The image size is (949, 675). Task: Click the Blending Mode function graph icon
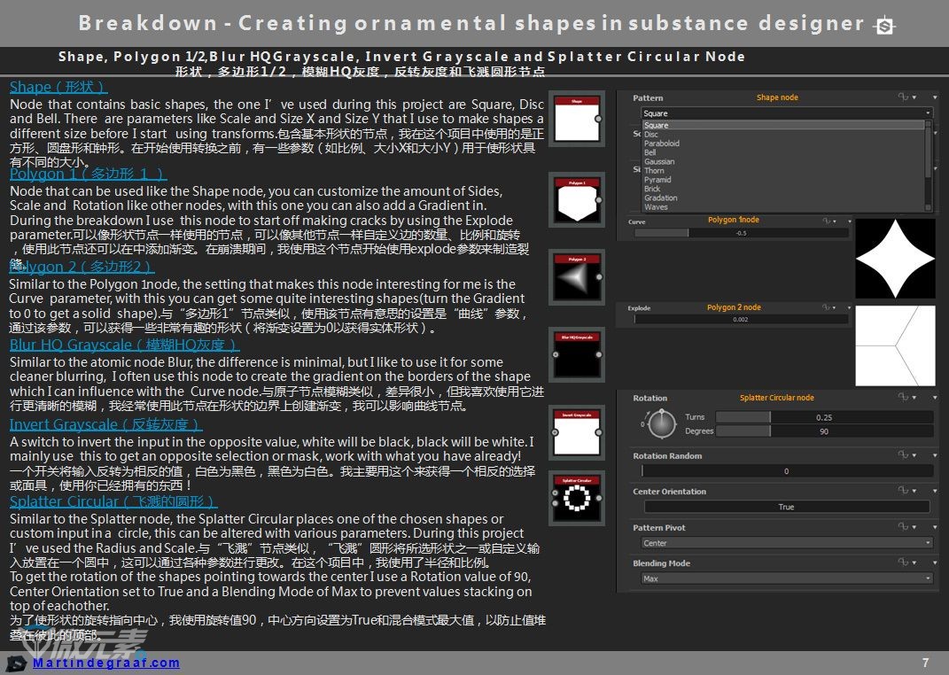[903, 562]
